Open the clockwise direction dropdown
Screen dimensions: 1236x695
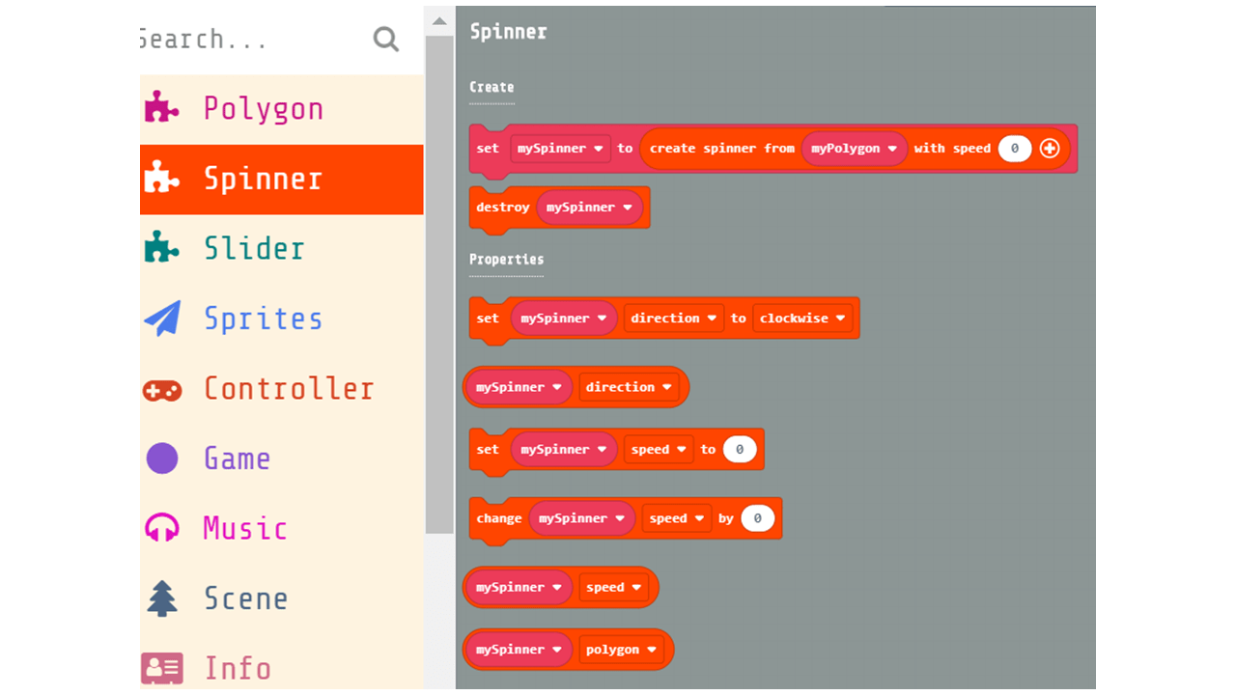pyautogui.click(x=803, y=318)
